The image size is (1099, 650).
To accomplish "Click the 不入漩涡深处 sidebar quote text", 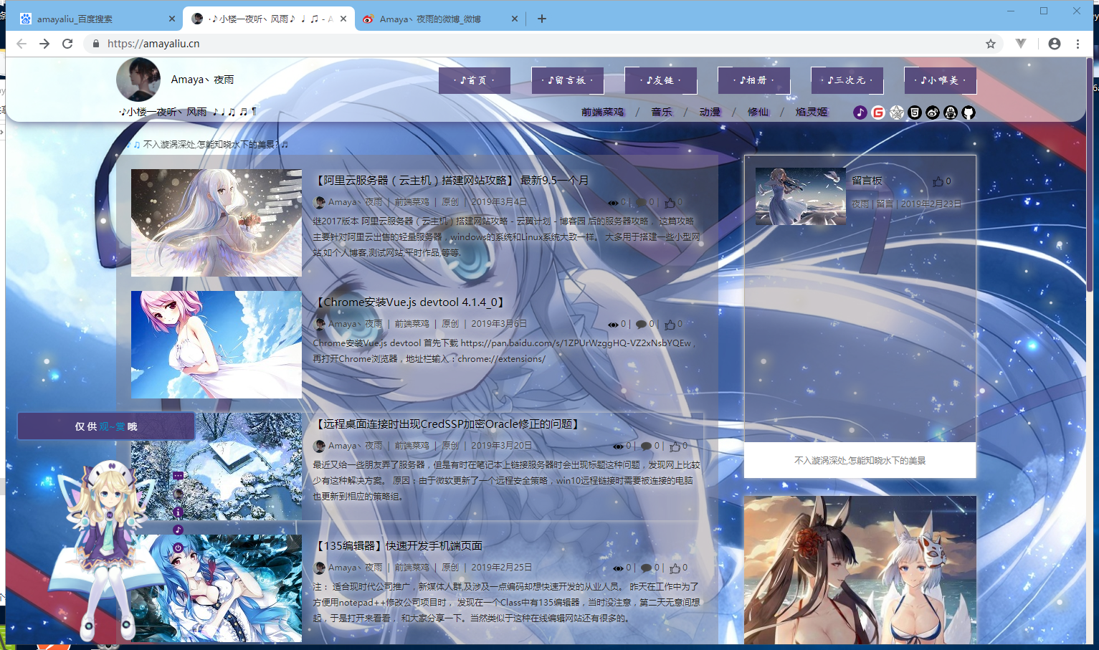I will [x=860, y=460].
